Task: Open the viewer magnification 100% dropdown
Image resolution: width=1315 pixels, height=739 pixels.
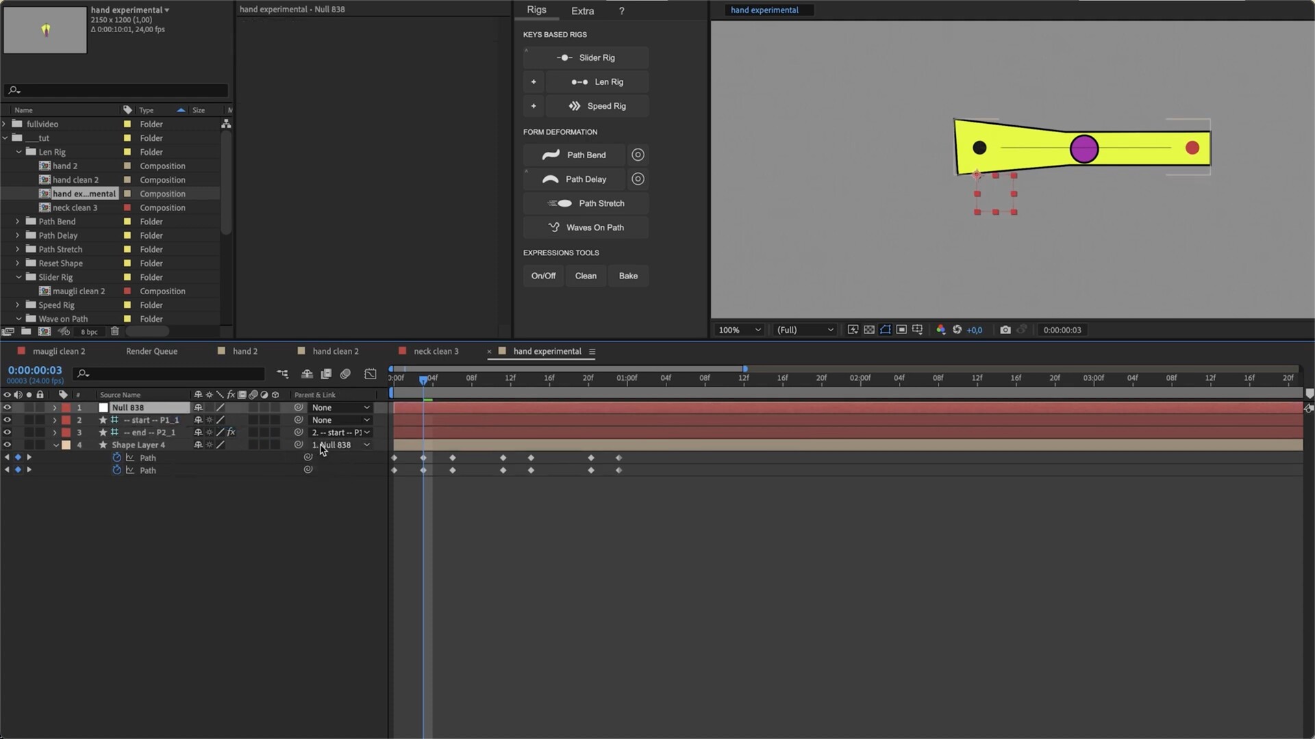Action: (739, 330)
